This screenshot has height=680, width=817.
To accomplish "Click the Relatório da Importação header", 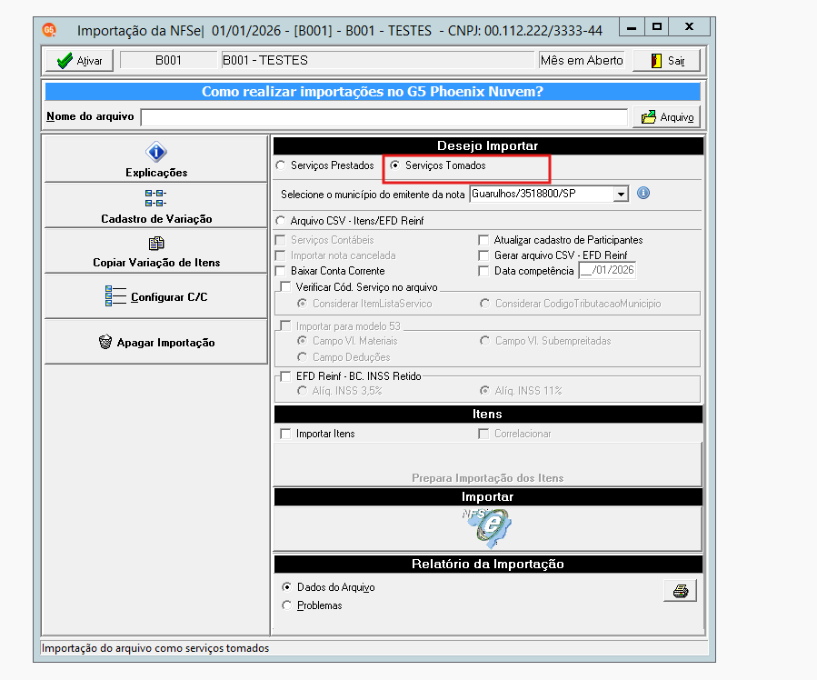I will 488,565.
